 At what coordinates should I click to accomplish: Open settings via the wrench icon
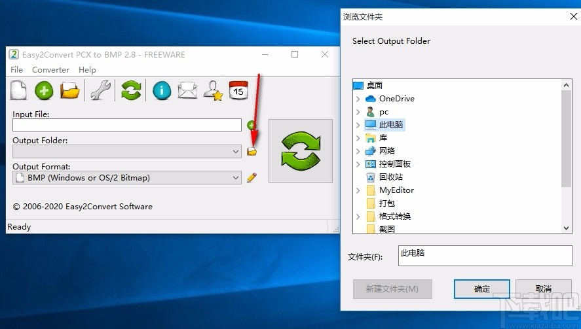point(100,90)
